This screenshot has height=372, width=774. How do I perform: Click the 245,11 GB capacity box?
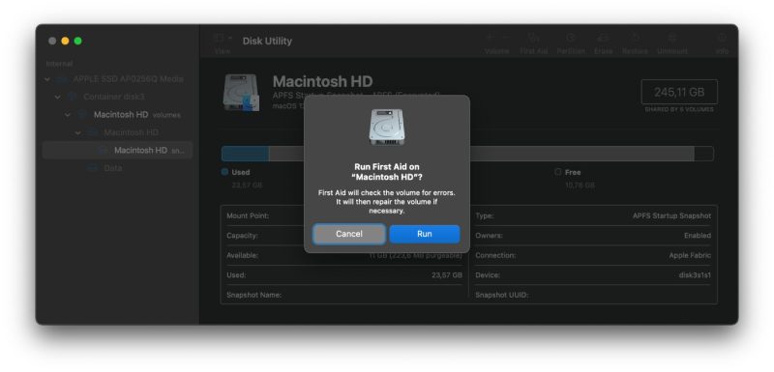point(679,92)
